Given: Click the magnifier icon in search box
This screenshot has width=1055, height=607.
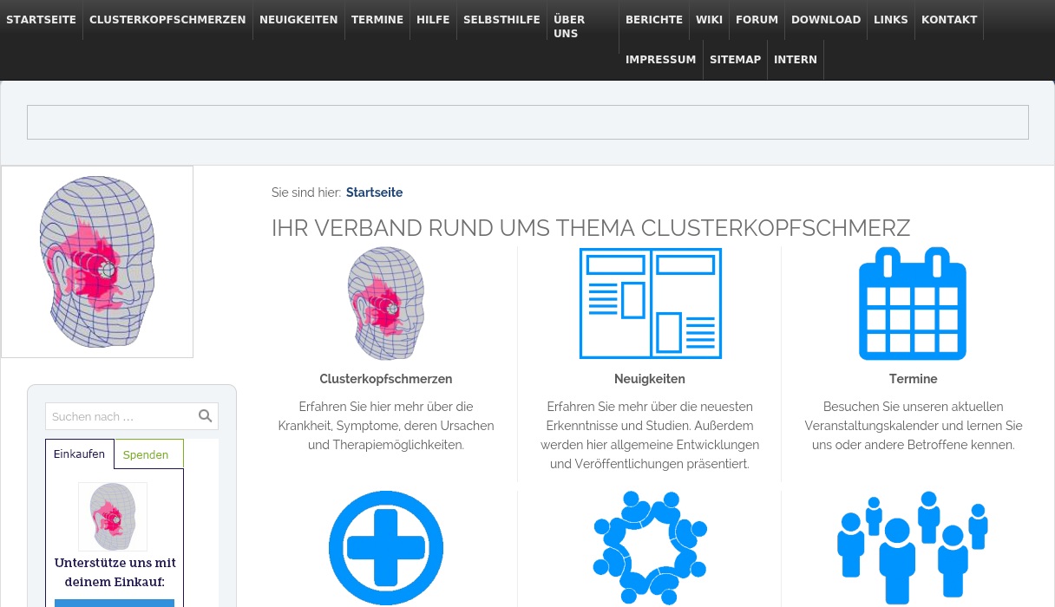Looking at the screenshot, I should coord(205,416).
